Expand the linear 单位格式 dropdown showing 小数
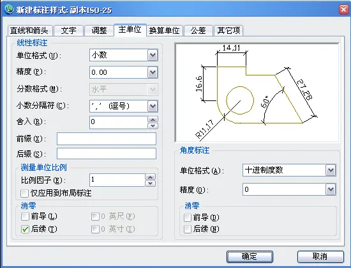The width and height of the screenshot is (351, 268). (124, 55)
